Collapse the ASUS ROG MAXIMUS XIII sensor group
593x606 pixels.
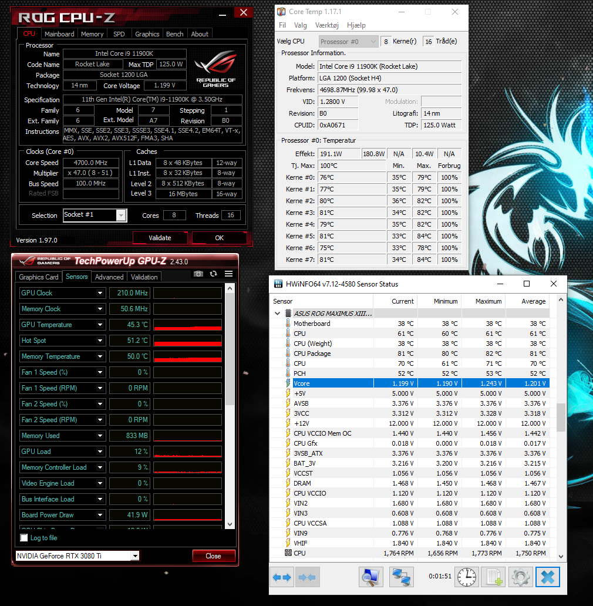pos(278,314)
